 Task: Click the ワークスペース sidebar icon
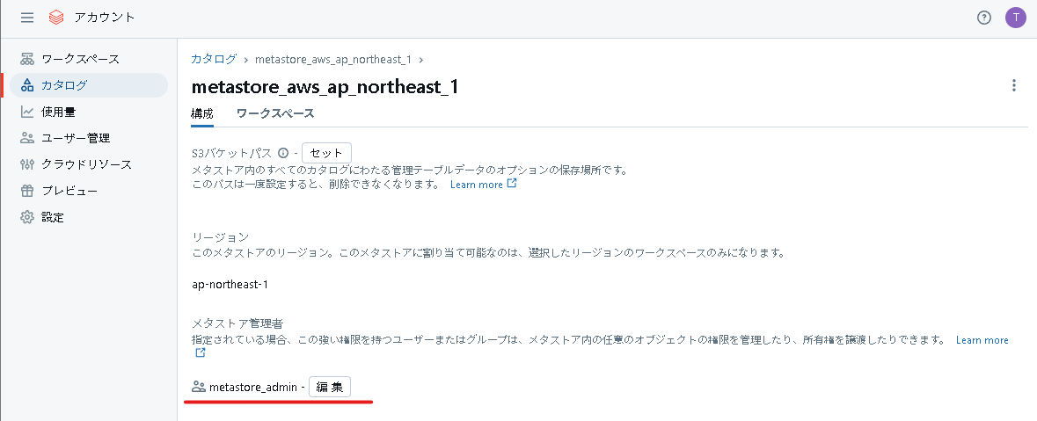(27, 59)
